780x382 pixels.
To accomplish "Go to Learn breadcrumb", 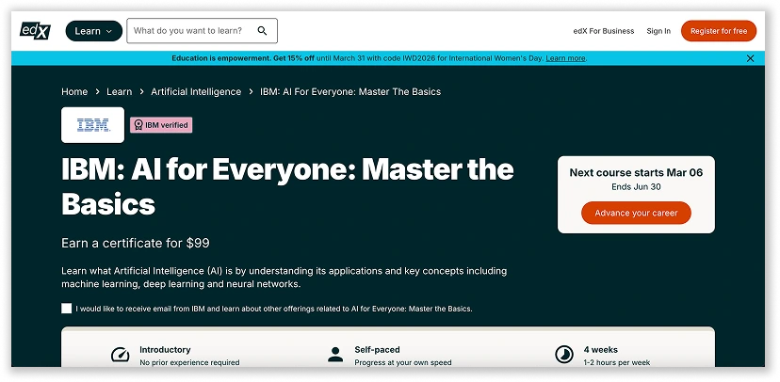I will 120,92.
